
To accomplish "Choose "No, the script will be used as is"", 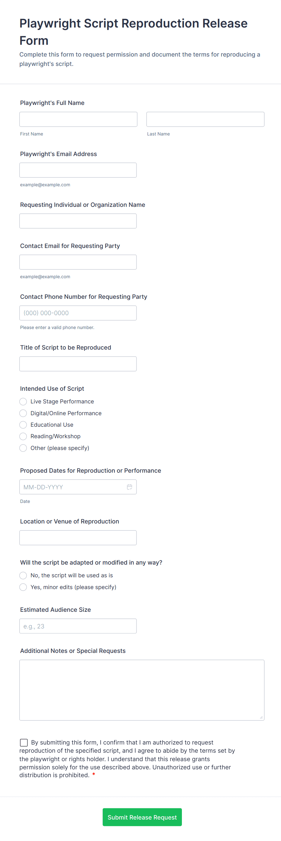I will point(23,575).
